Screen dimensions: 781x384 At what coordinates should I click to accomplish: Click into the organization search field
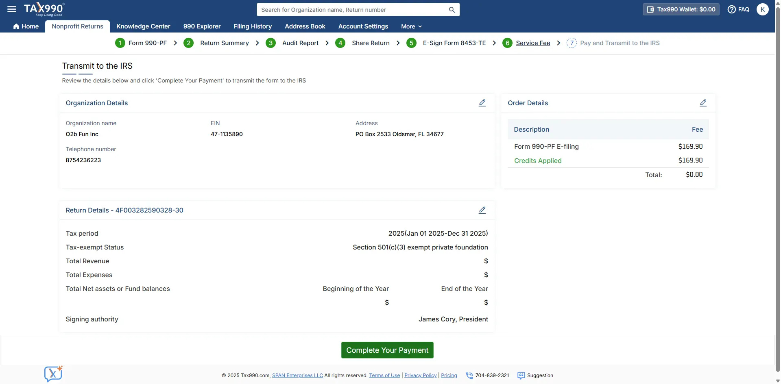(352, 10)
